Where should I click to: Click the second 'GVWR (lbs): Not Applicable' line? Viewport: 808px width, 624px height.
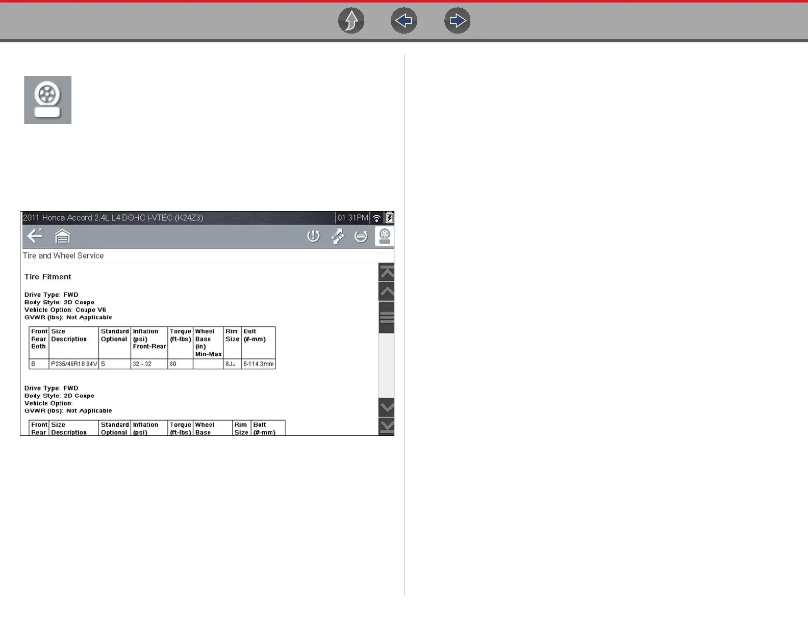tap(68, 411)
